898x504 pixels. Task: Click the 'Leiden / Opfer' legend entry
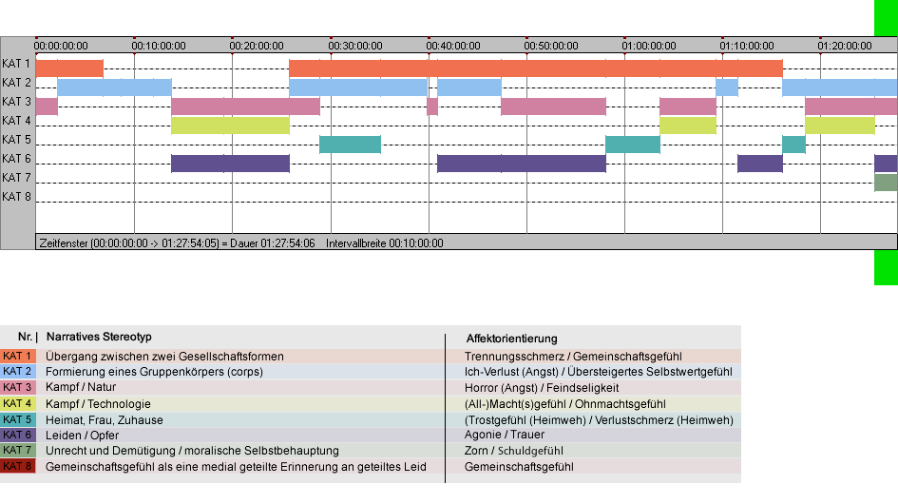click(82, 436)
